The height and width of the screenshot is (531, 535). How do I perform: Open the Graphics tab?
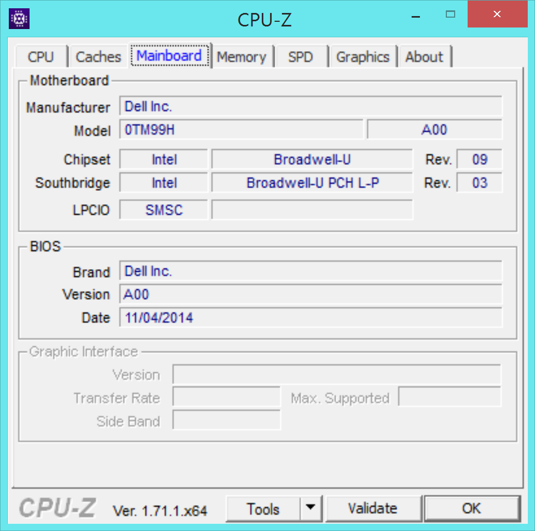[x=363, y=57]
